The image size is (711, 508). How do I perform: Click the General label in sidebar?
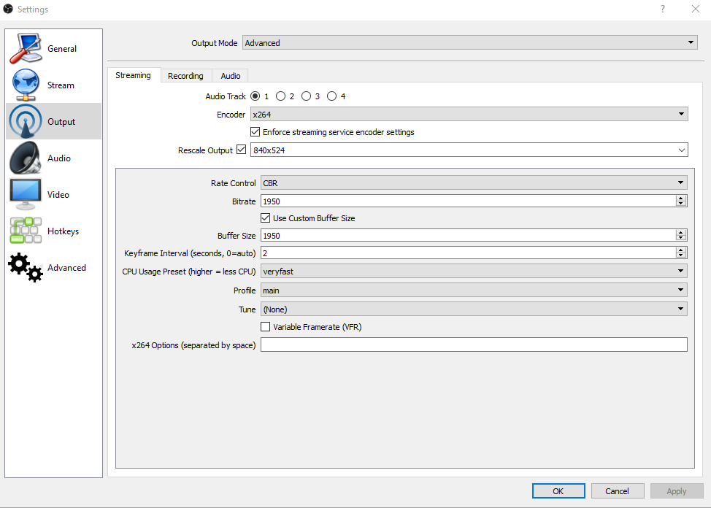click(62, 48)
